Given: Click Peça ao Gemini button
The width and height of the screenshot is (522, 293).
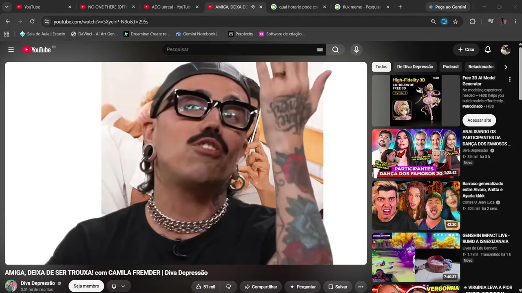Looking at the screenshot, I should pos(447,7).
